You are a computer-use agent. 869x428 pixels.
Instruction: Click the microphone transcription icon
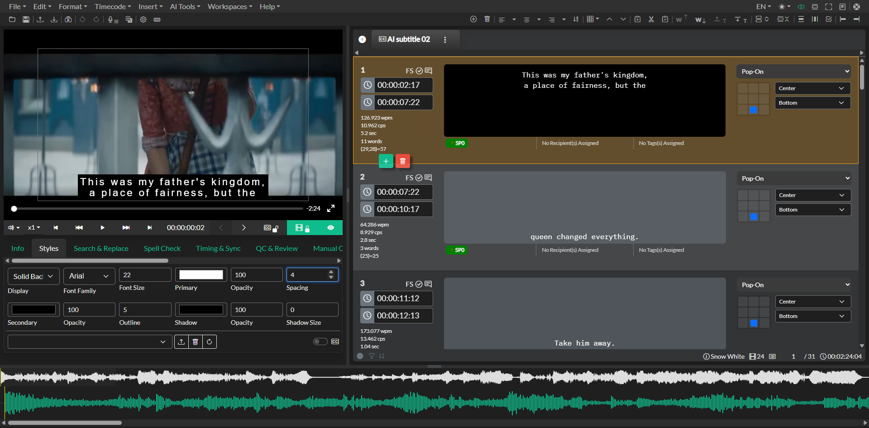[x=113, y=19]
